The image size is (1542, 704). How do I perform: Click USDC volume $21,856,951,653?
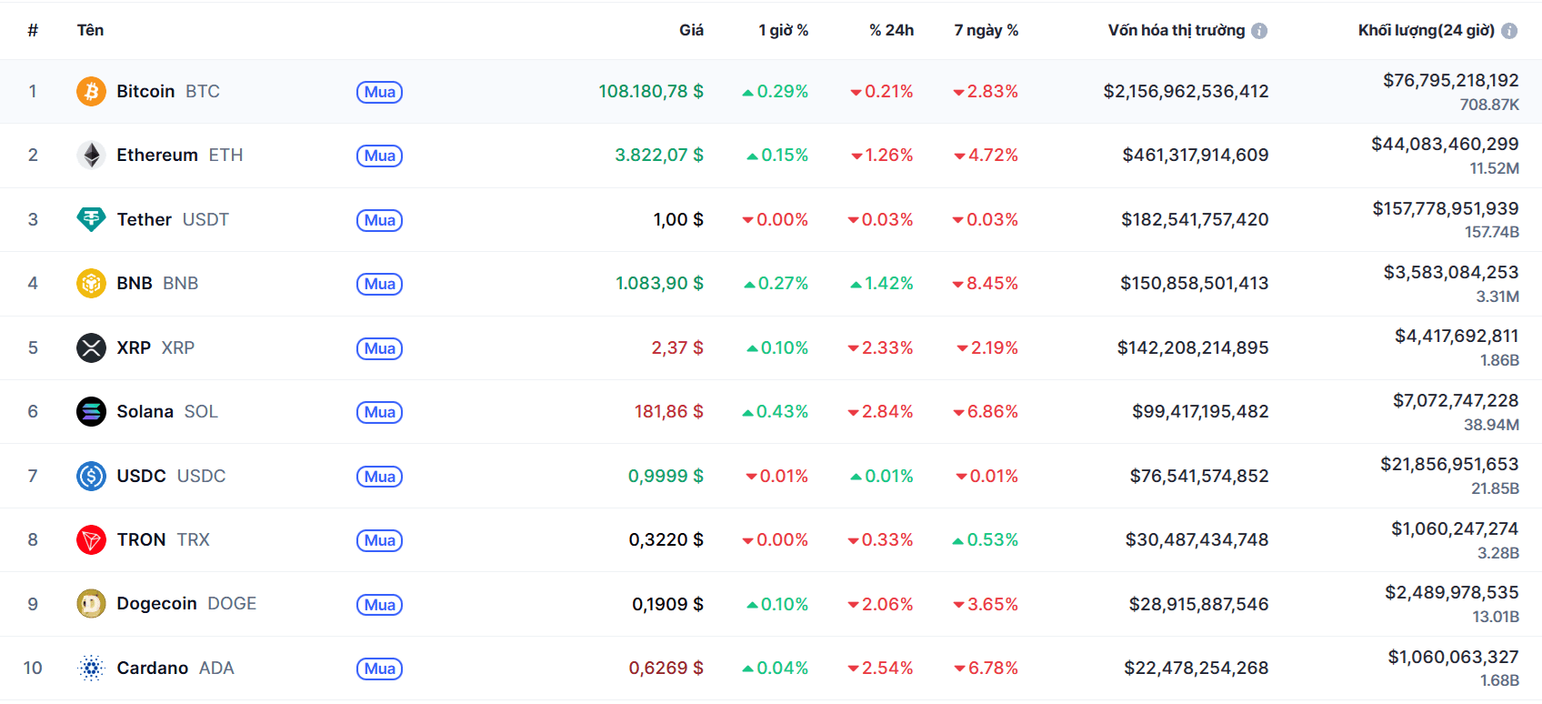(x=1449, y=464)
